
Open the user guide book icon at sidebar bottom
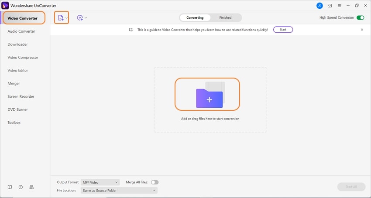pyautogui.click(x=10, y=187)
